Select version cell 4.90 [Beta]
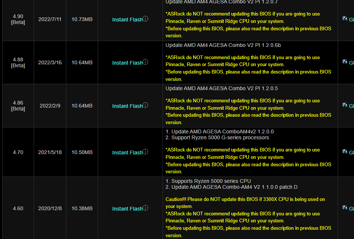 tap(18, 19)
